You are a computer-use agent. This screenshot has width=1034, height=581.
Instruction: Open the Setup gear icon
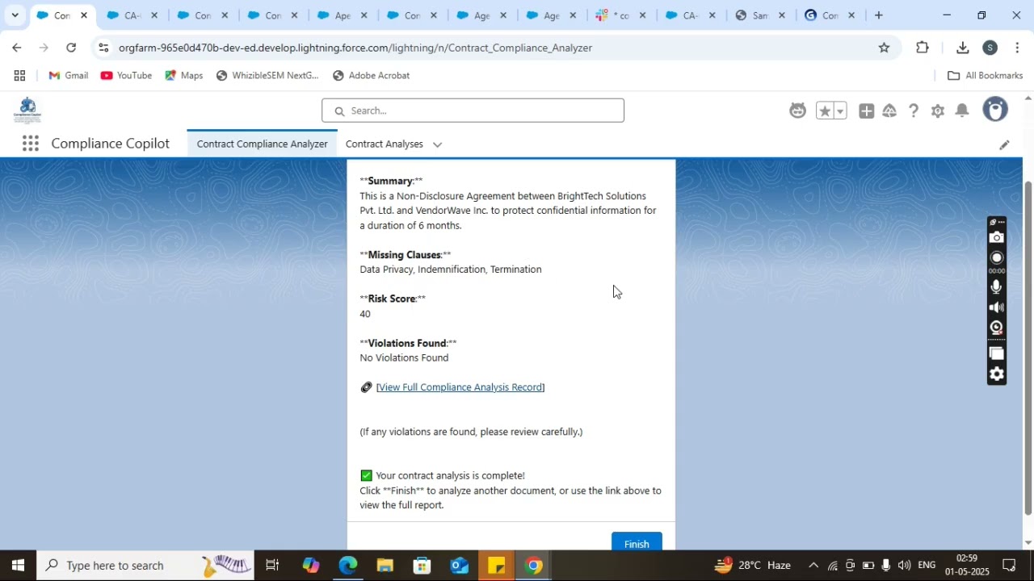938,111
